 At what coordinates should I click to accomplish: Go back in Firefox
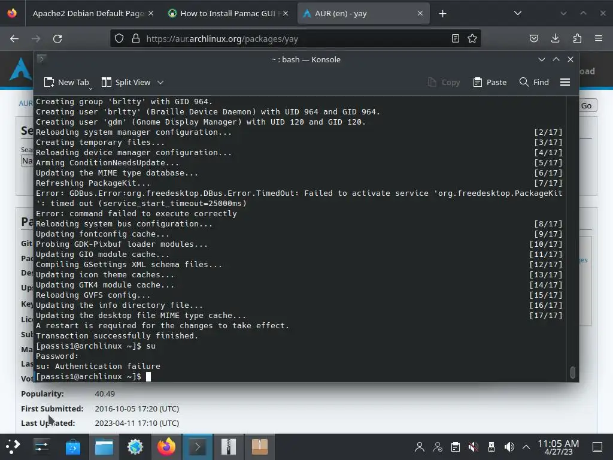point(14,39)
